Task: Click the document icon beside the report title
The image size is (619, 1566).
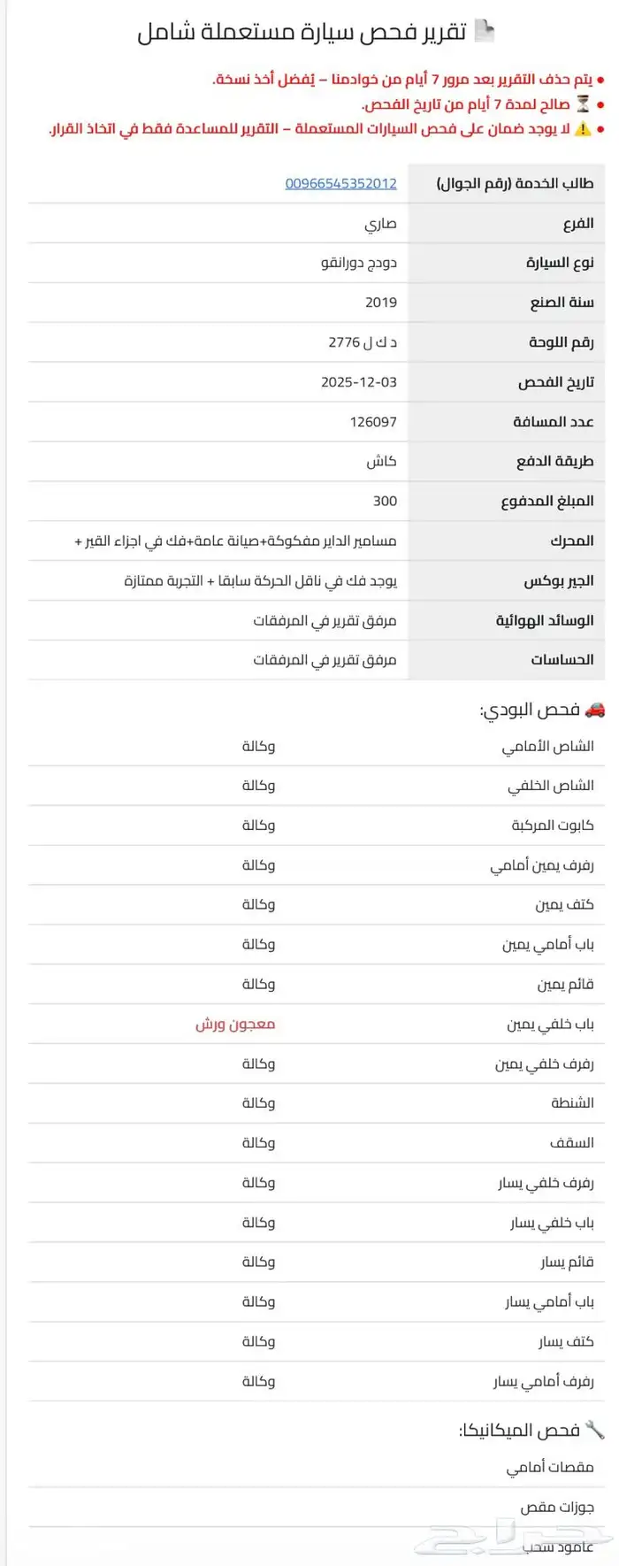Action: click(485, 32)
